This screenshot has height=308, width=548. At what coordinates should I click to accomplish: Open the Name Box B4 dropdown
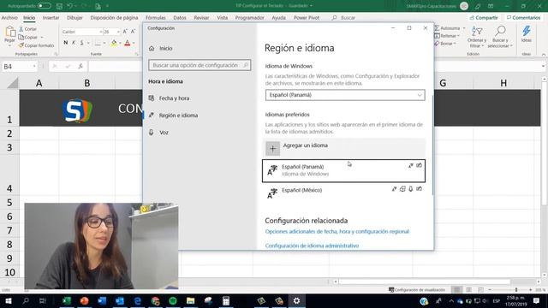[x=34, y=67]
